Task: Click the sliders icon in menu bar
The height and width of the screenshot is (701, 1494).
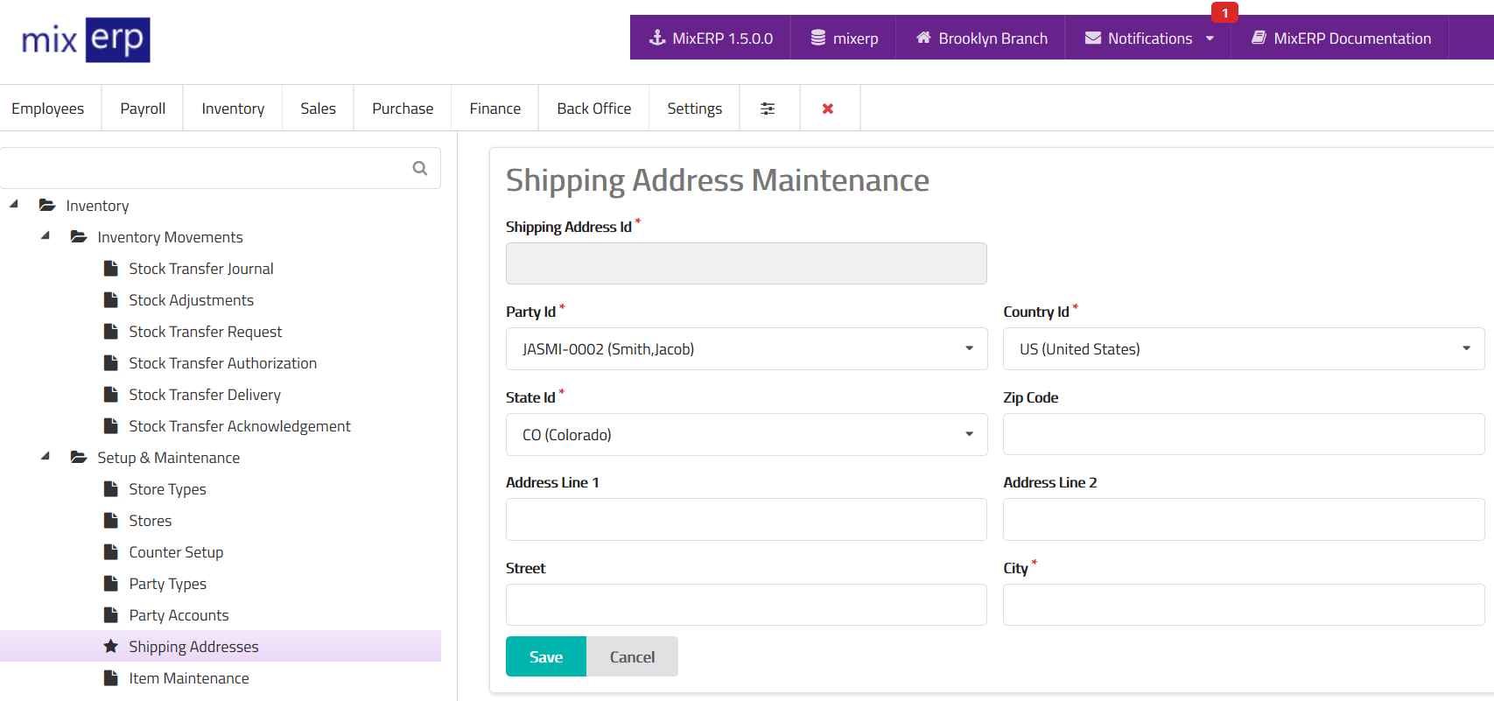Action: tap(768, 109)
